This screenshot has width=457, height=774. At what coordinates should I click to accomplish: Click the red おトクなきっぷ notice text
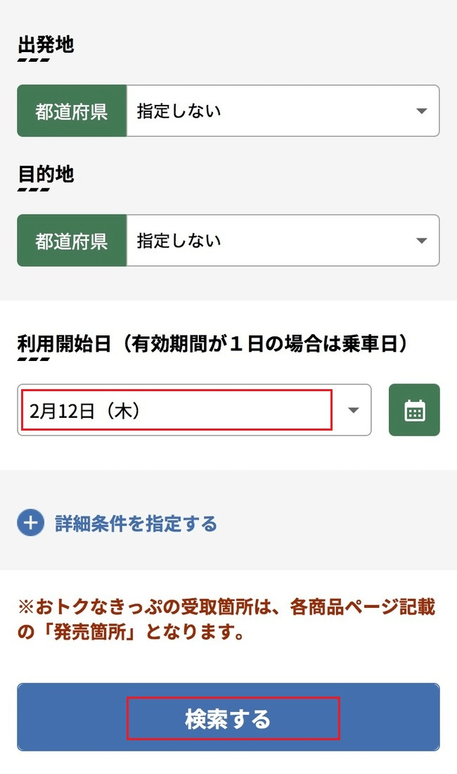[x=225, y=619]
